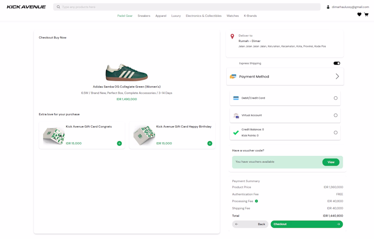
Task: Add the Congrats gift card
Action: 119,144
